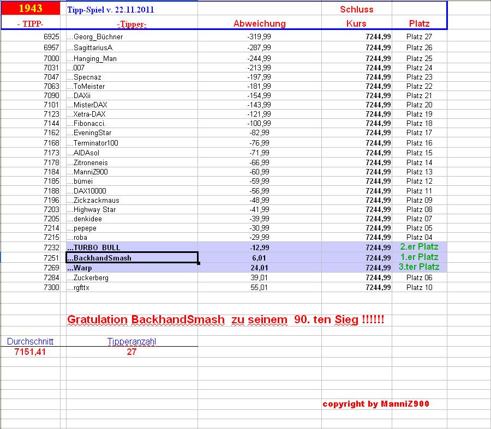Select the SagittariusA name cell
This screenshot has width=491, height=429.
click(x=132, y=47)
